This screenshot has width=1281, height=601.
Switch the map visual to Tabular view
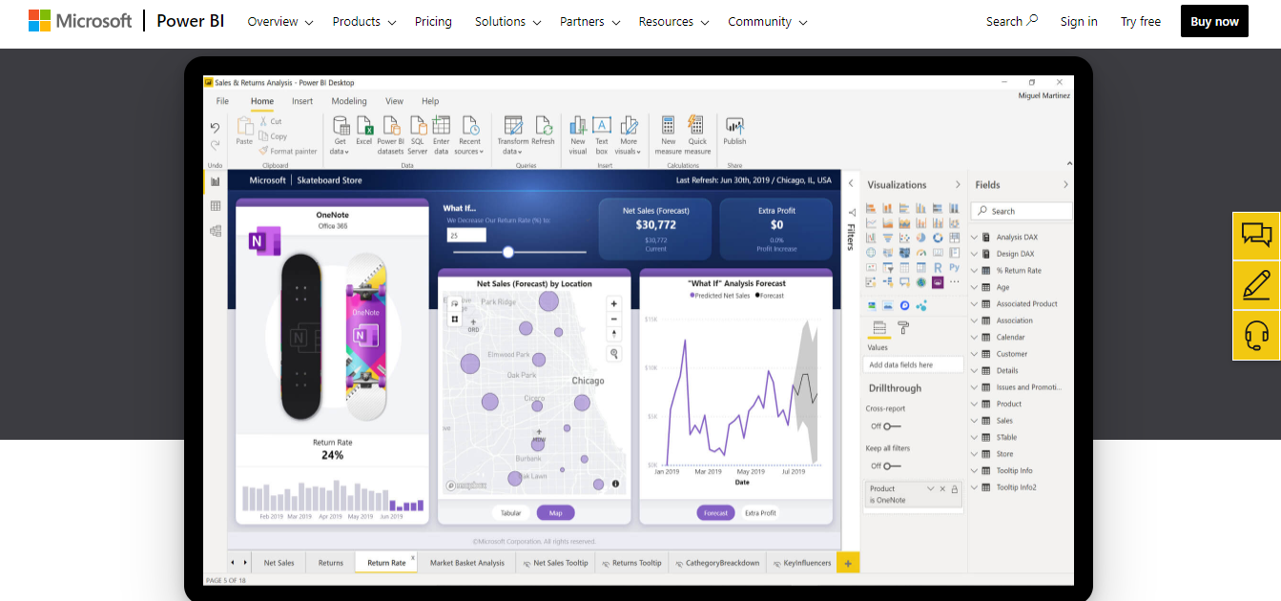pyautogui.click(x=511, y=513)
